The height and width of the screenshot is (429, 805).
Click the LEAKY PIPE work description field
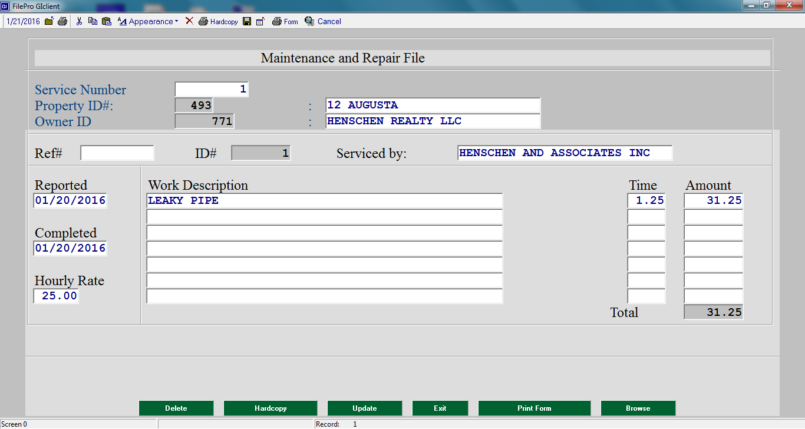point(324,200)
